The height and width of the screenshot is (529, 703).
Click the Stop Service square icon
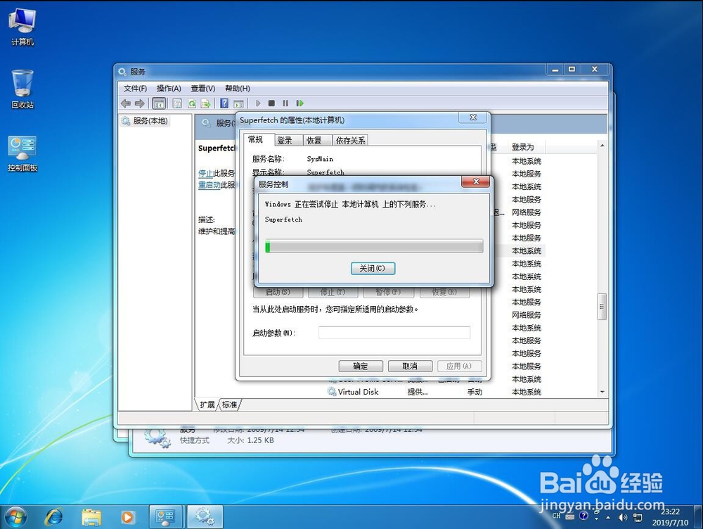(271, 103)
